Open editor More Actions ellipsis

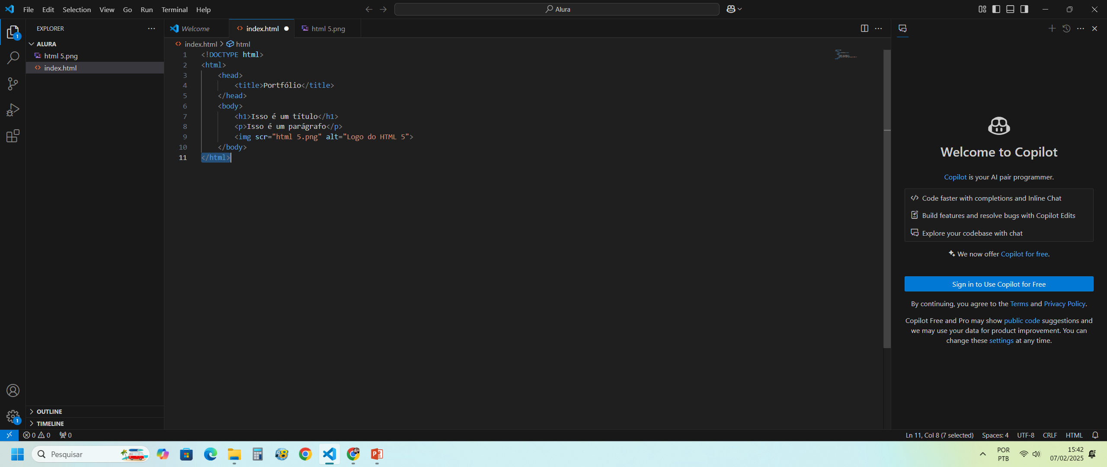878,29
